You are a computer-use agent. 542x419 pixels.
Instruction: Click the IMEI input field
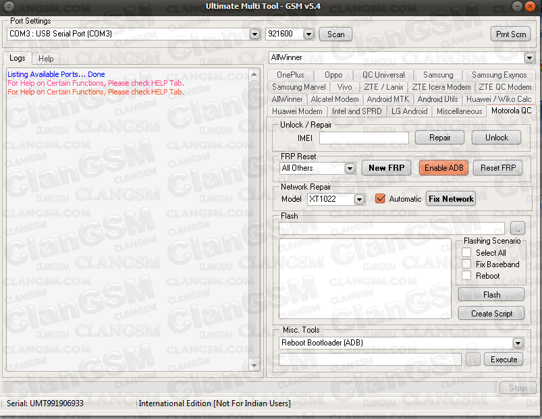[x=364, y=138]
